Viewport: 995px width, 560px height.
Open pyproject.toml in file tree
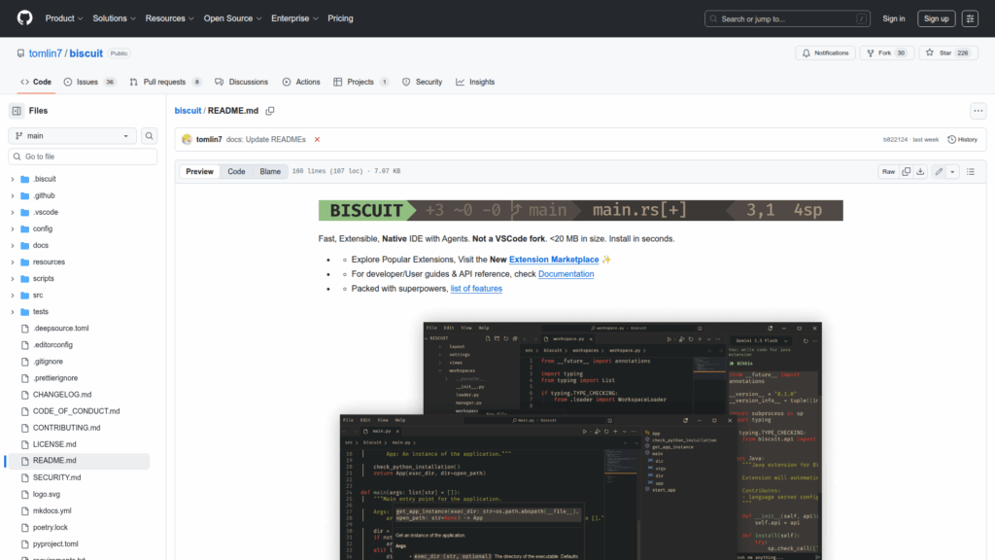coord(55,544)
